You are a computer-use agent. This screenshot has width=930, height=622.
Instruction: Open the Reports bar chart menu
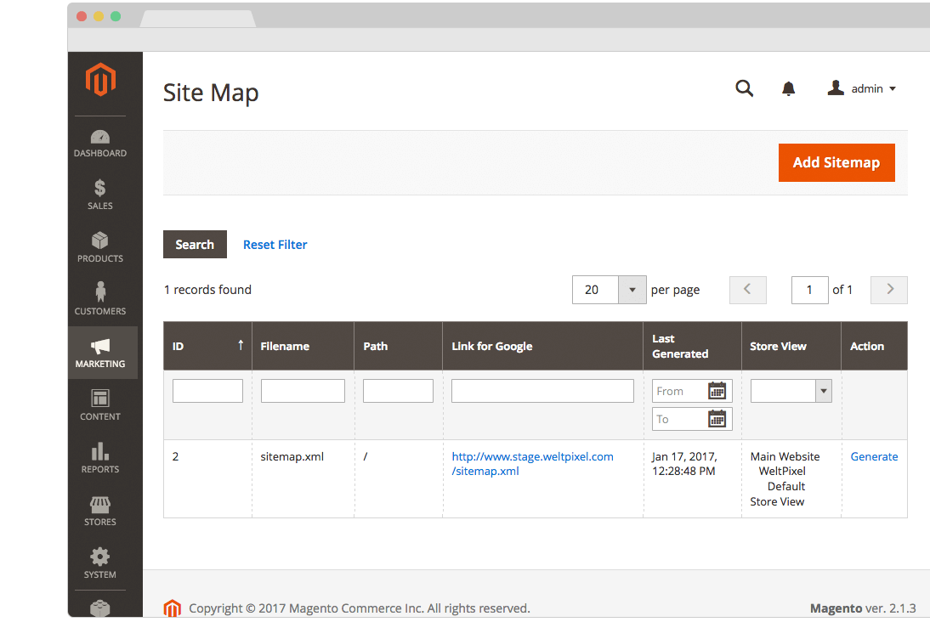[x=100, y=458]
